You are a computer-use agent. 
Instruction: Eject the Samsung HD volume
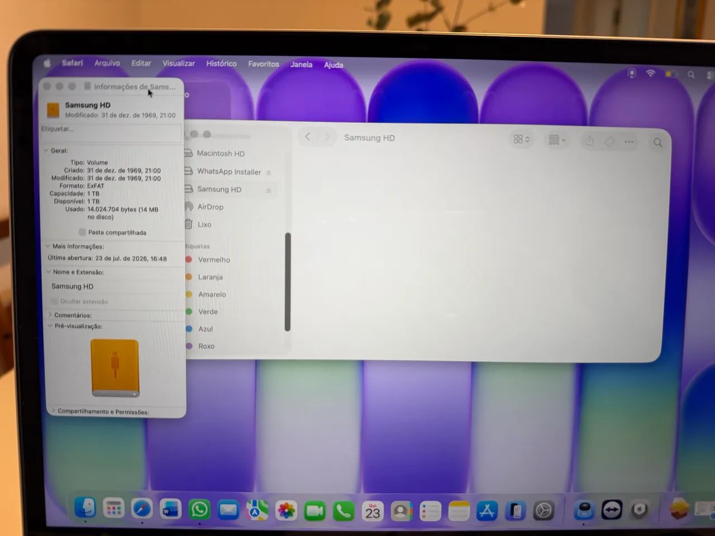[269, 190]
